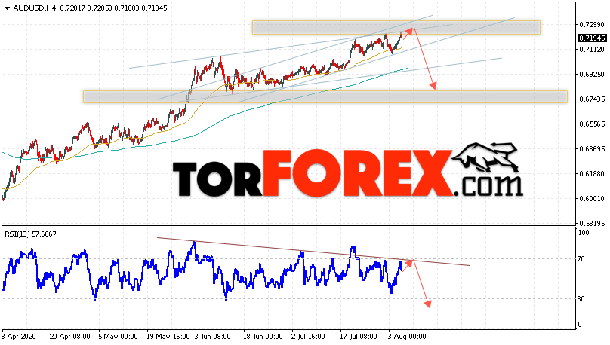
Task: Click the AUDUSD,H4 symbol title
Action: 35,8
